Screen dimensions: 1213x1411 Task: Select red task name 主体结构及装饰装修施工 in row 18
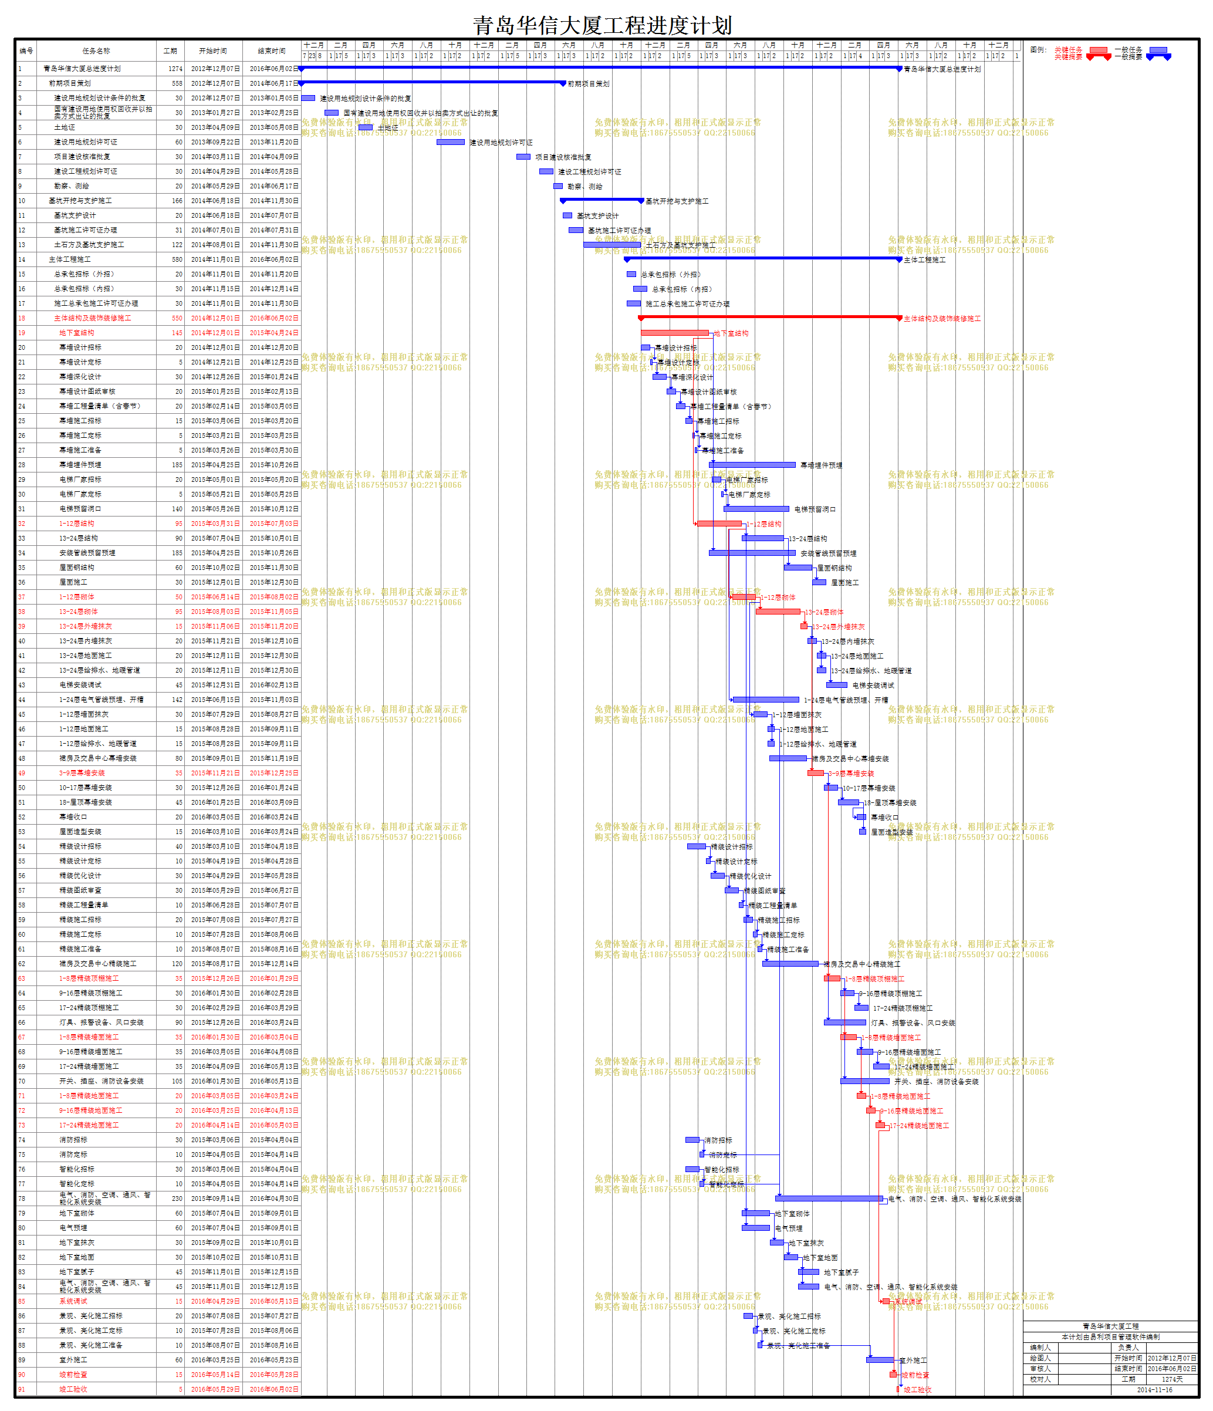(x=93, y=318)
